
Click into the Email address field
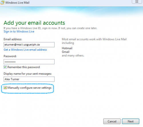[29, 45]
